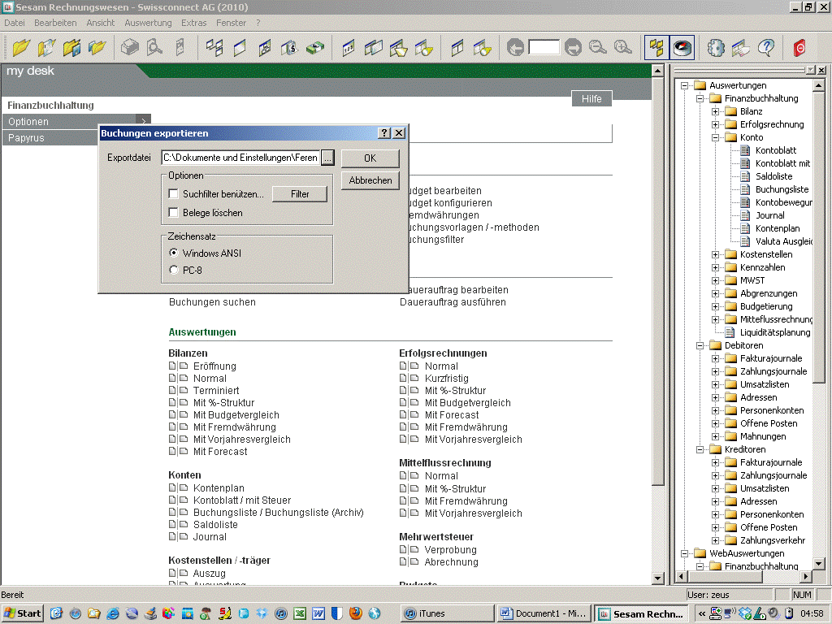Select the PC-8 character set option
Image resolution: width=832 pixels, height=624 pixels.
tap(173, 270)
